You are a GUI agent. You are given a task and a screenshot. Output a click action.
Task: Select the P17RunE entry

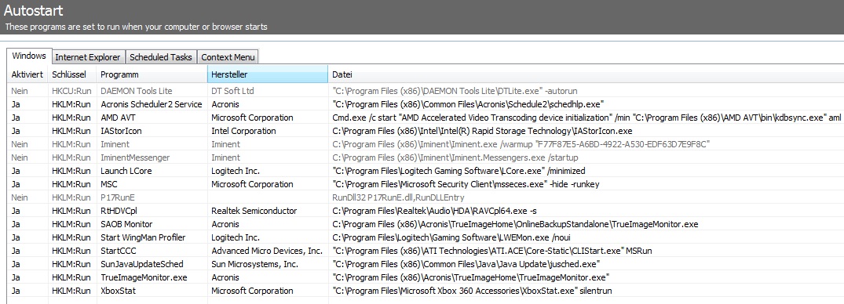click(x=117, y=197)
